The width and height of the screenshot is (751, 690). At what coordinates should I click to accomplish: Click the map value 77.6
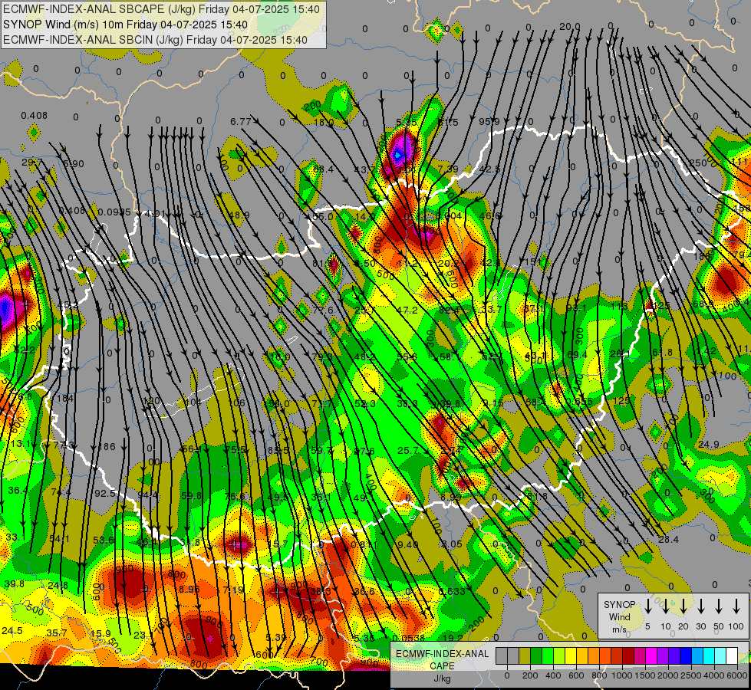point(323,310)
